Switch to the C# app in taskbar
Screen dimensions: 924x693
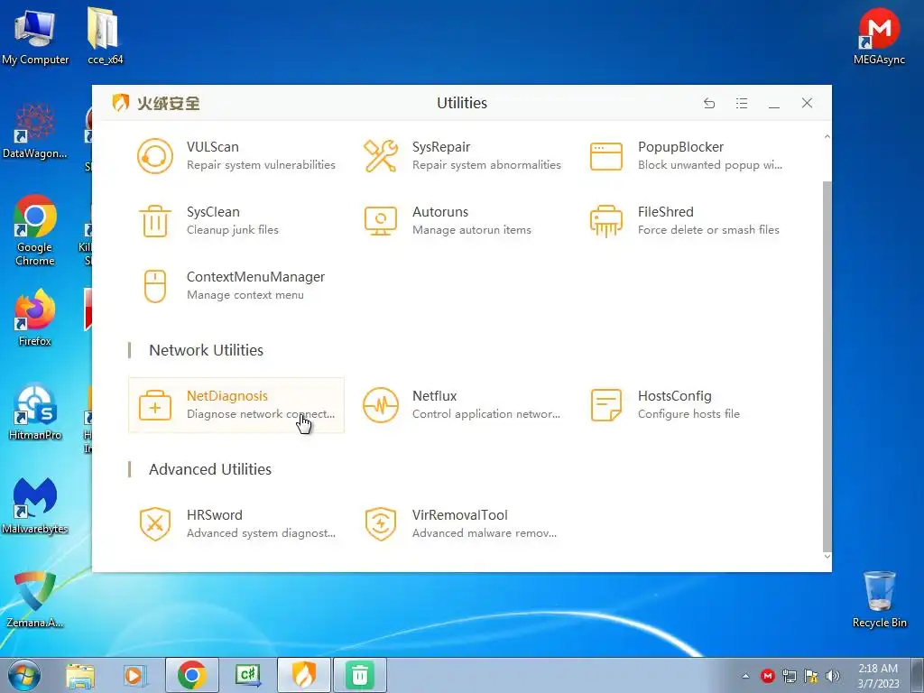(x=247, y=675)
